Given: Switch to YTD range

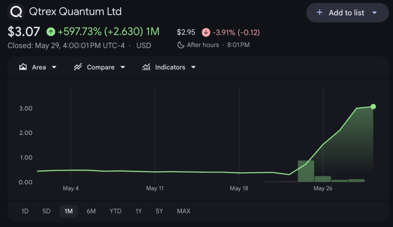Looking at the screenshot, I should pyautogui.click(x=116, y=211).
